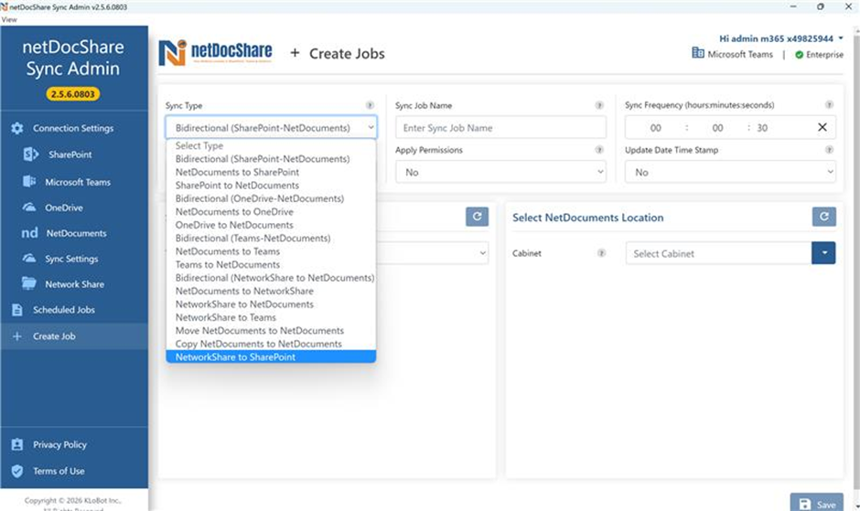Click the netDocShare logo
Viewport: 860px width, 511px height.
216,53
